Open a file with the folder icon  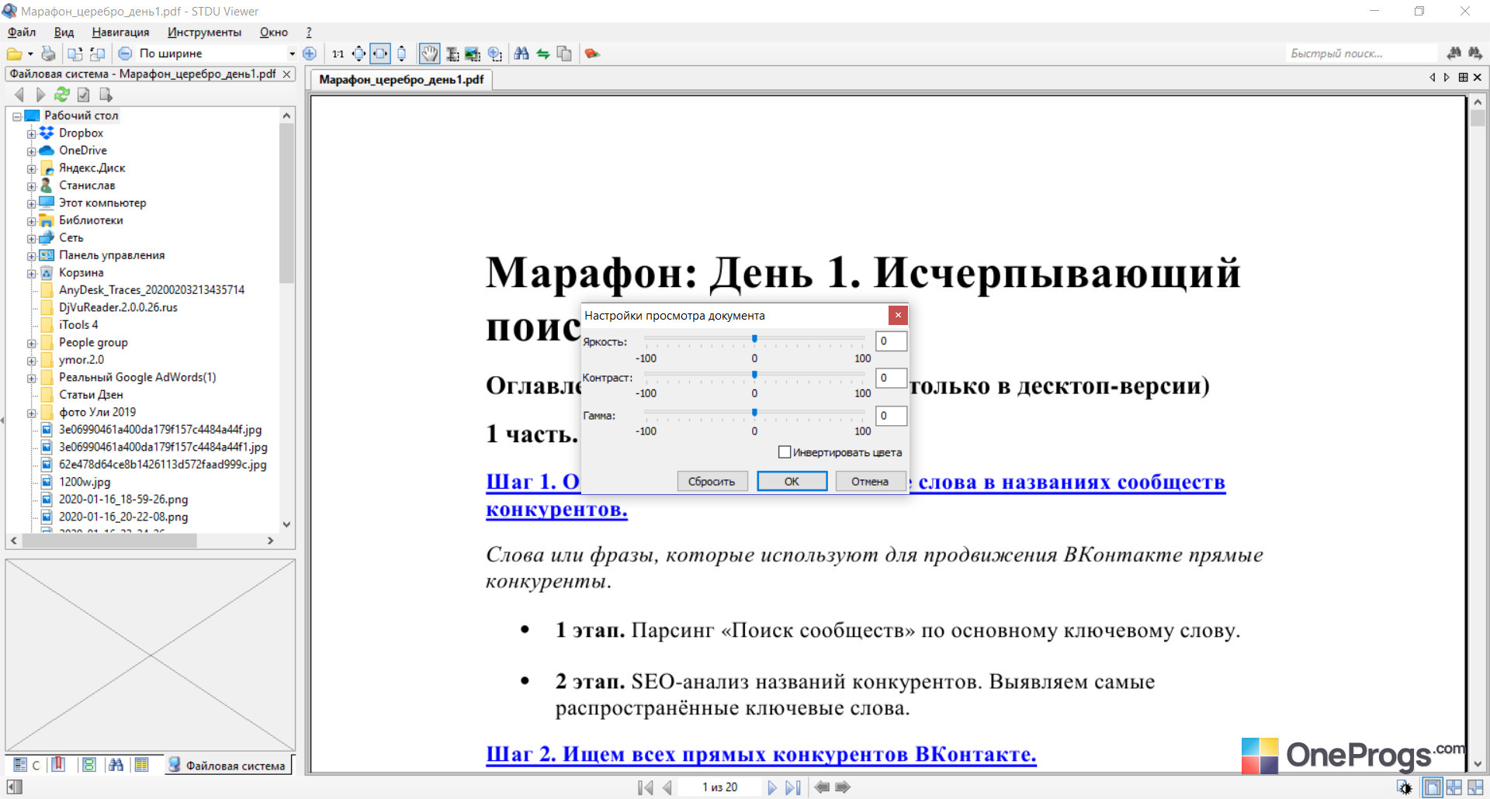click(14, 54)
